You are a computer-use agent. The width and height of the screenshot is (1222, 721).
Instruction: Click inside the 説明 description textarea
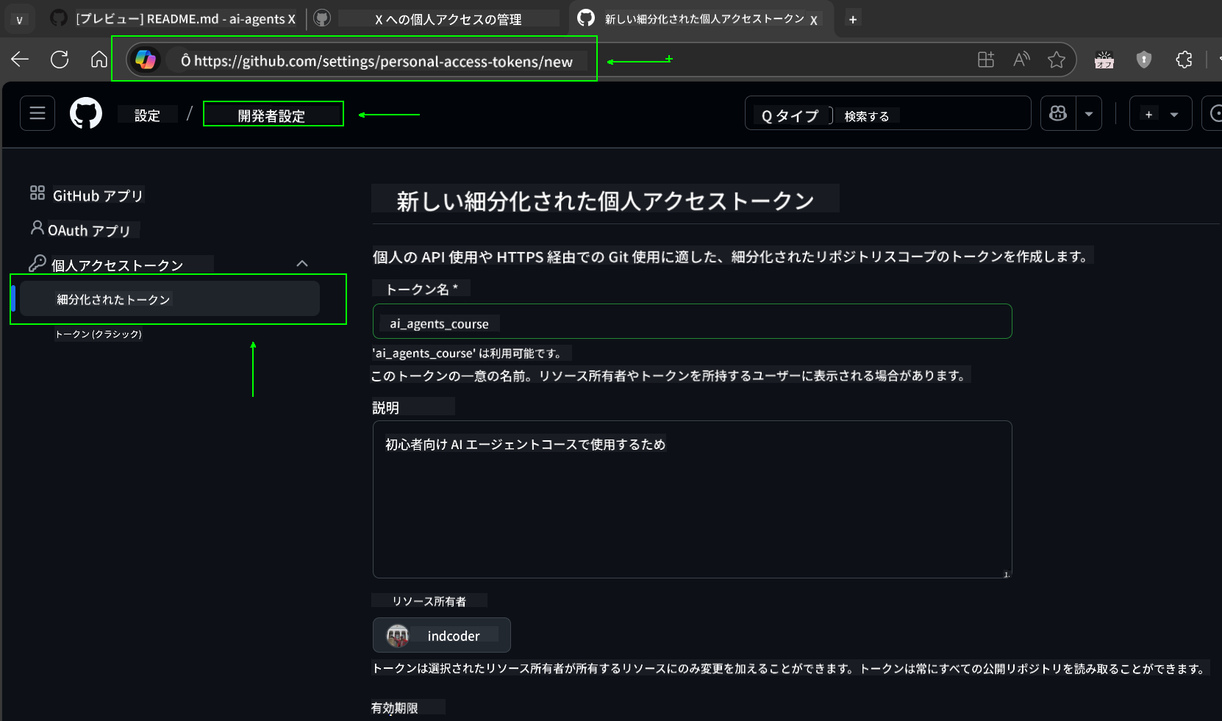click(x=692, y=499)
